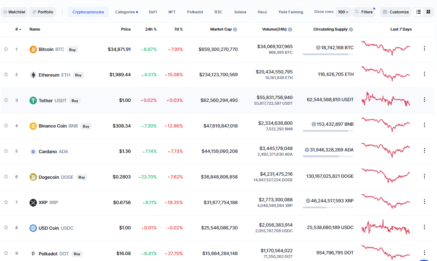Image resolution: width=437 pixels, height=261 pixels.
Task: Switch to the DeFi tab
Action: point(153,12)
